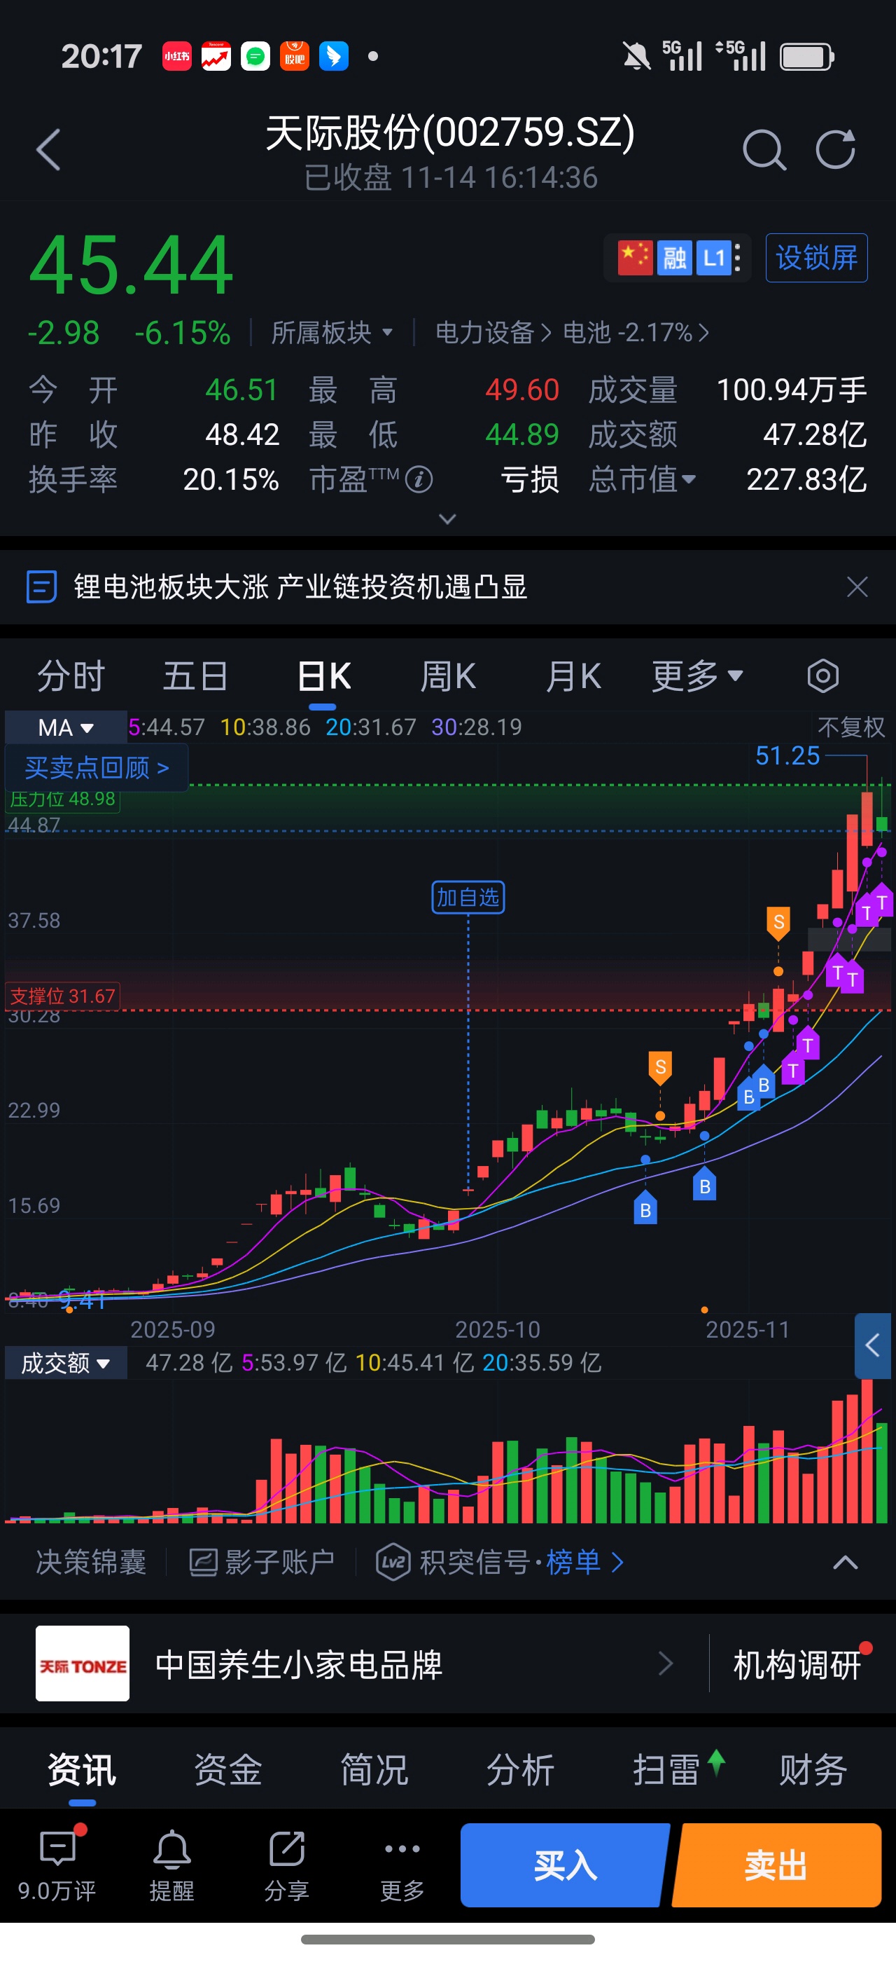Open 电力设备 sector link
Image resolution: width=896 pixels, height=1962 pixels.
[x=492, y=333]
